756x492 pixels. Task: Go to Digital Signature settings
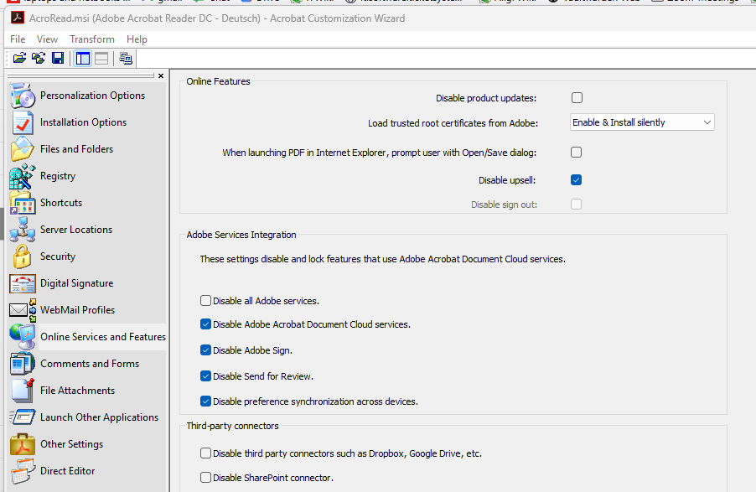(76, 283)
